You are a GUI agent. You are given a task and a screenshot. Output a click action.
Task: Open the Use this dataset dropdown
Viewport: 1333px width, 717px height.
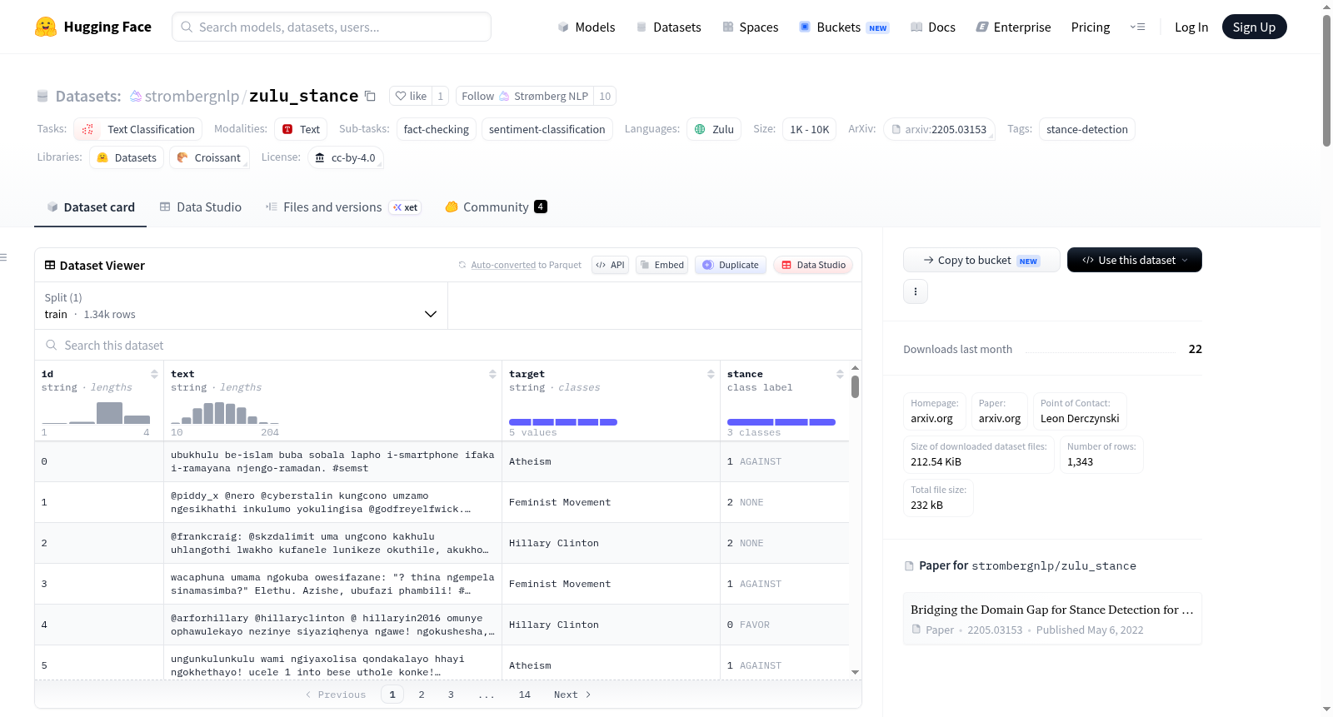[1135, 260]
